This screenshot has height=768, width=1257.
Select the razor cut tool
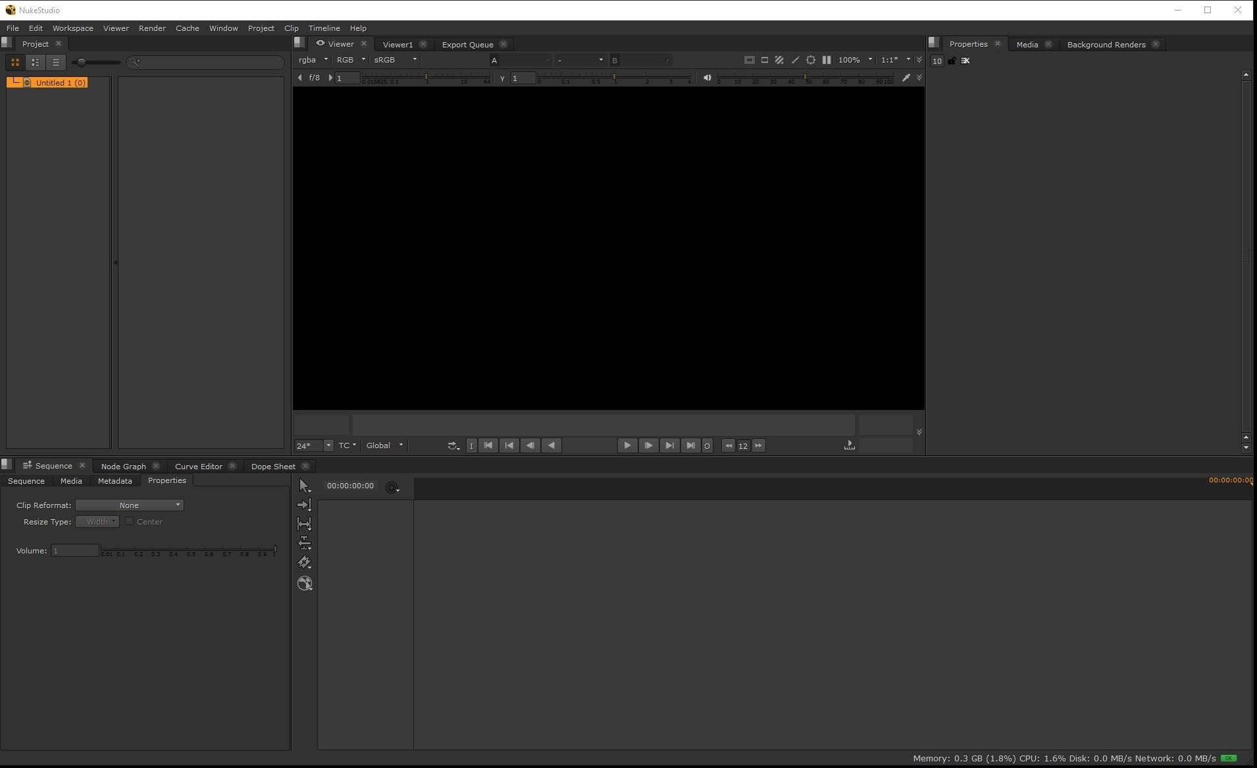click(x=304, y=563)
